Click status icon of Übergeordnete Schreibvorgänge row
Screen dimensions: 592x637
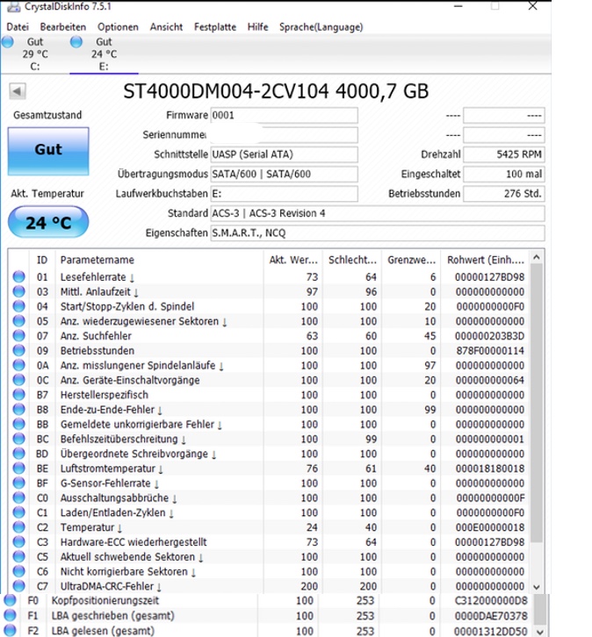[18, 454]
